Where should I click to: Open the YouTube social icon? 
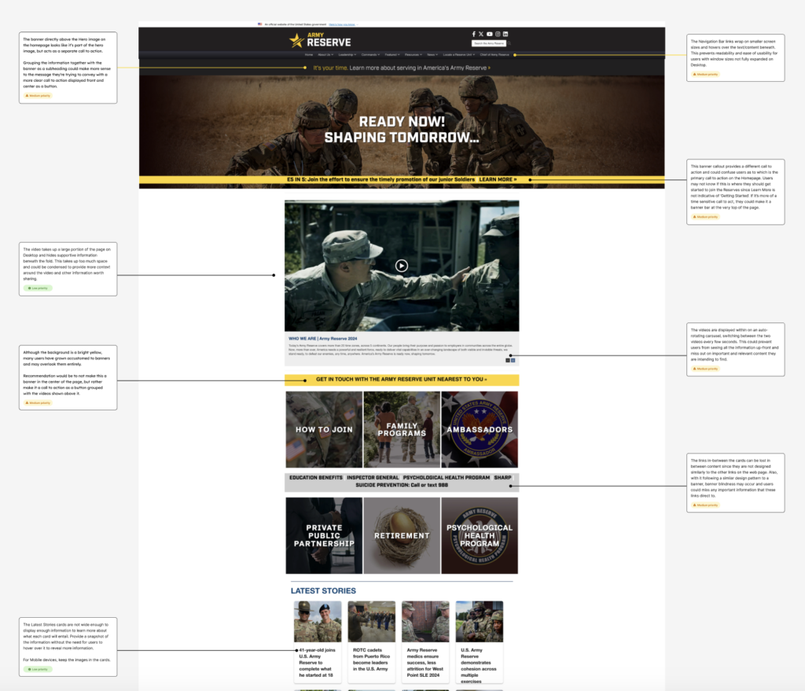click(x=489, y=34)
